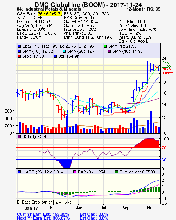The height and width of the screenshot is (220, 176).
Task: Click the blue Op price legend square
Action: [19, 46]
